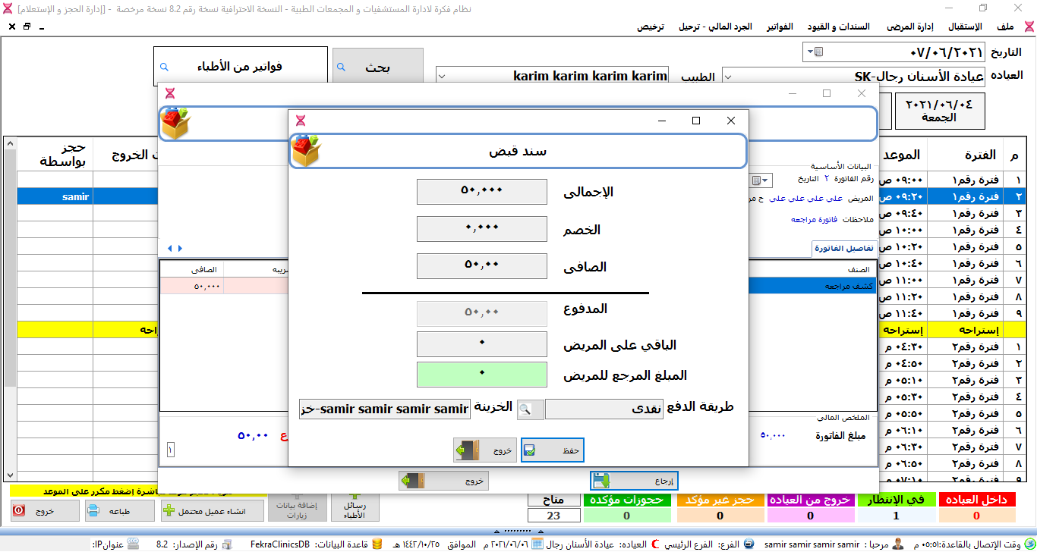Image resolution: width=1037 pixels, height=552 pixels.
Task: Click the magnifier icon beside payment method
Action: pos(531,409)
